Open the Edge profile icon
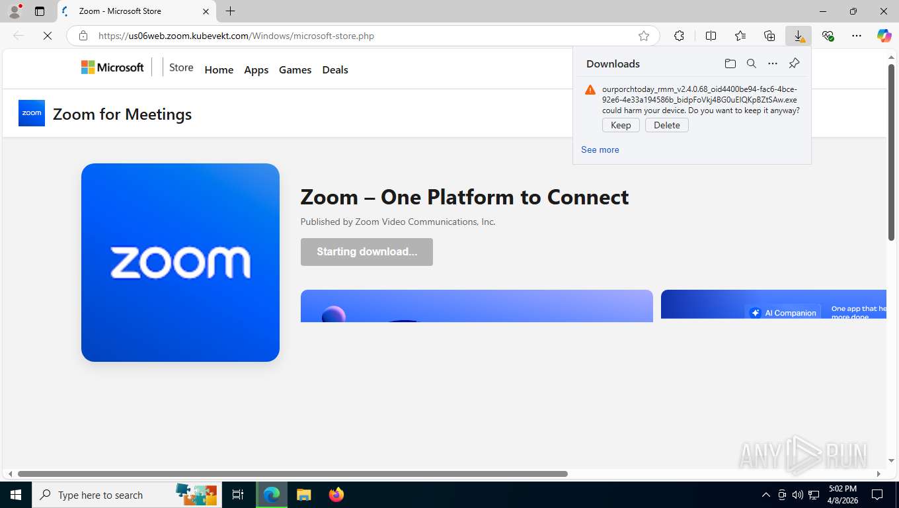The width and height of the screenshot is (899, 508). 15,11
